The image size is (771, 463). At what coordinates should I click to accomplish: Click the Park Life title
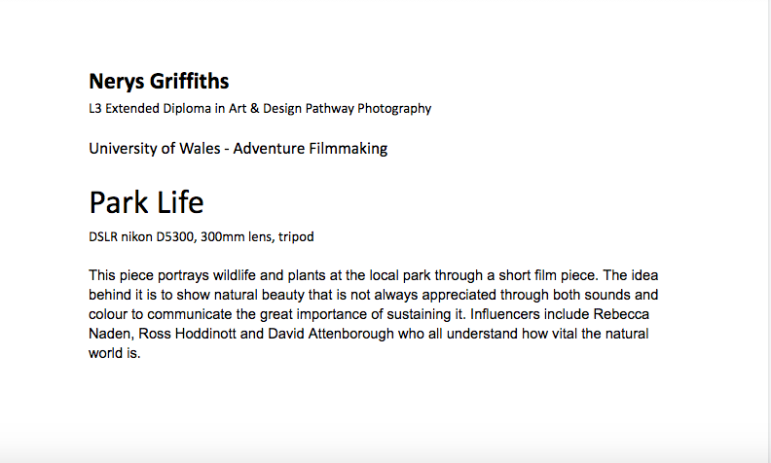click(x=146, y=202)
